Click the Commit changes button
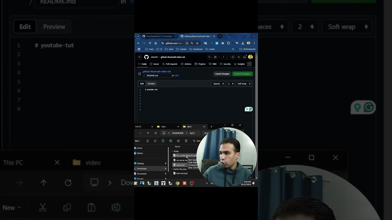This screenshot has height=220, width=392. 243,74
